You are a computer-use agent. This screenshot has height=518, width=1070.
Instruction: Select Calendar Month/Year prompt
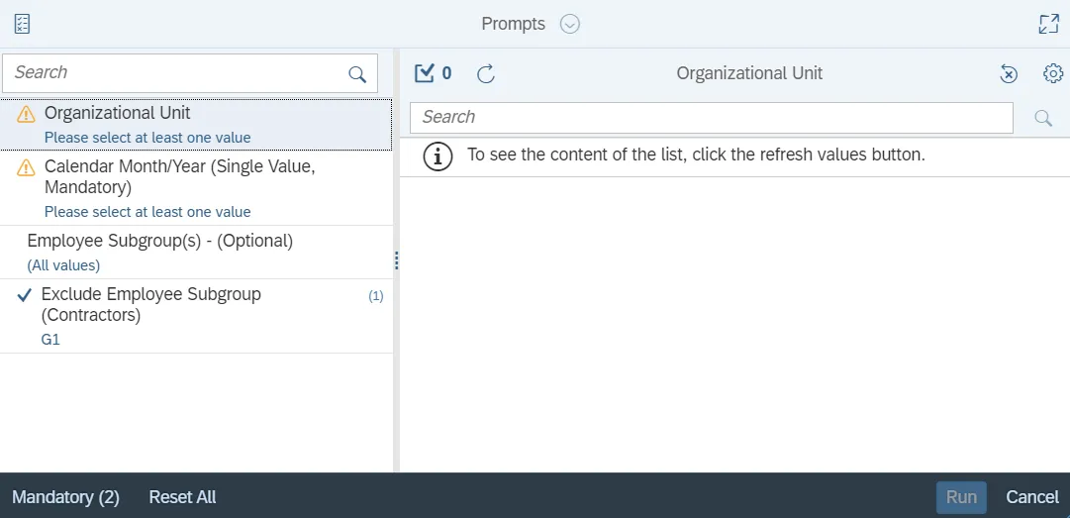click(196, 187)
